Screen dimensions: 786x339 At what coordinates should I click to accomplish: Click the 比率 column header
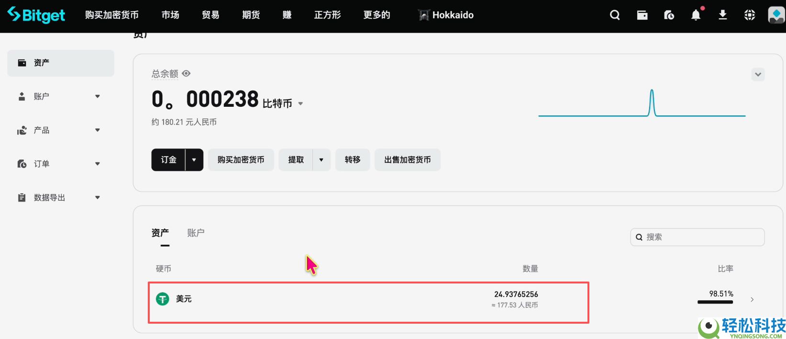tap(726, 269)
